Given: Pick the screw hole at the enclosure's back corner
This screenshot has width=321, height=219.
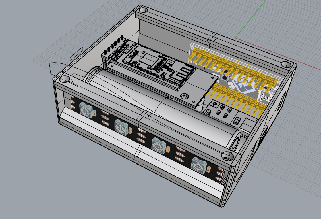Looking at the screenshot, I should tap(143, 10).
